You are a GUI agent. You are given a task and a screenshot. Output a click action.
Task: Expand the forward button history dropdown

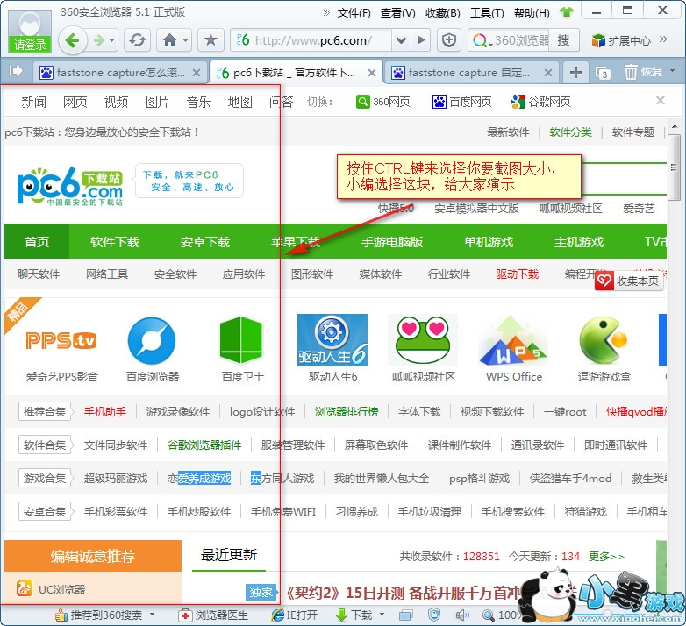[112, 40]
